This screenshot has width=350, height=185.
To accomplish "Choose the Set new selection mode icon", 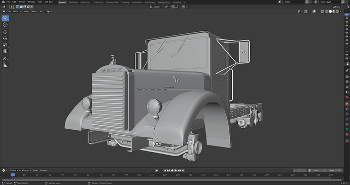I will click(18, 7).
